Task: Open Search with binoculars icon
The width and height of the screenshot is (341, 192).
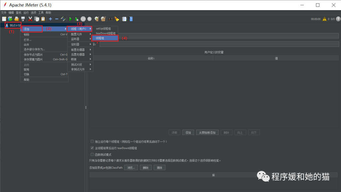Action: (111, 19)
